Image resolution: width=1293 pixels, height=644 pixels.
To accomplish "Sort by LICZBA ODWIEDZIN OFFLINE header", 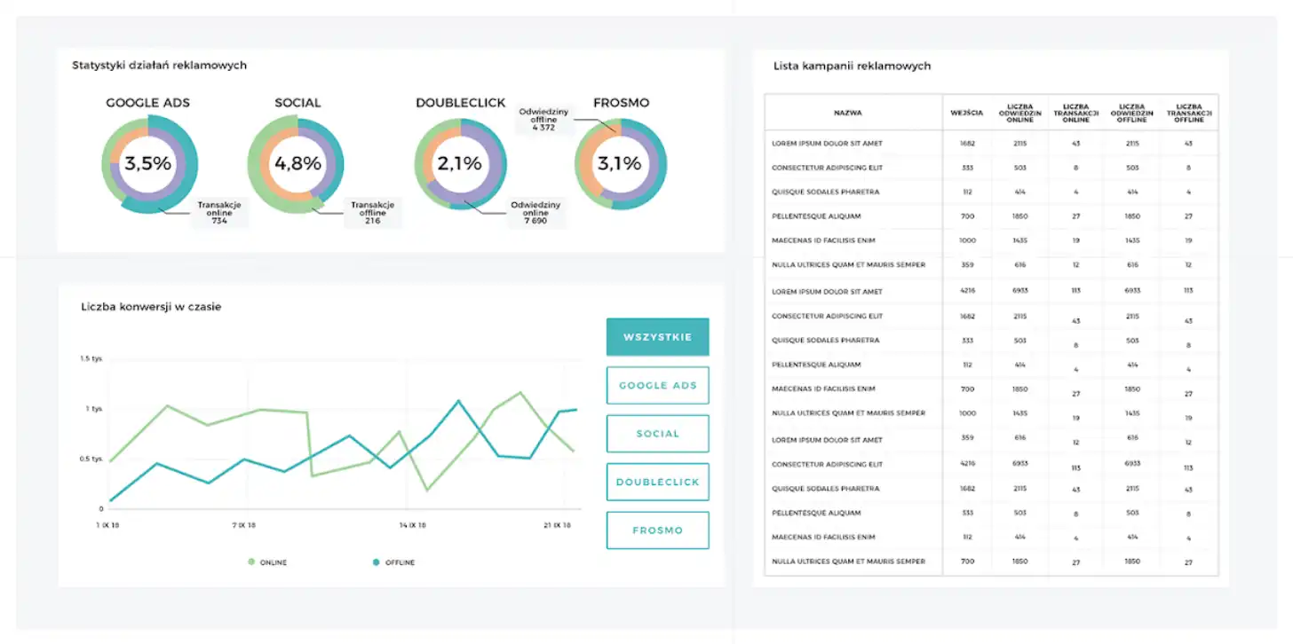I will tap(1132, 113).
